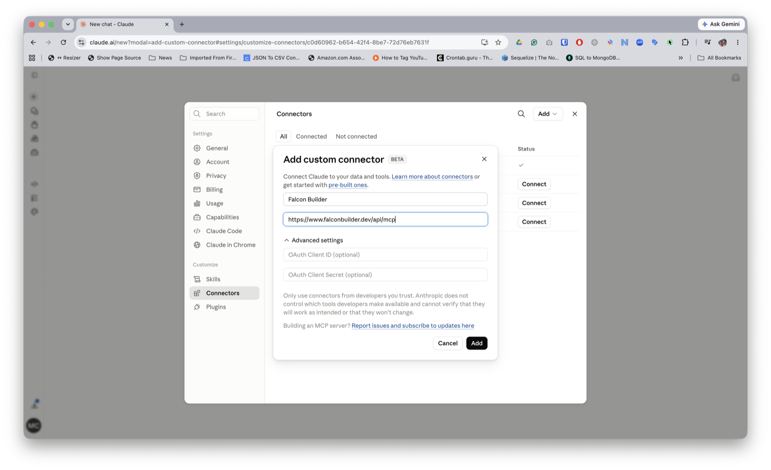The image size is (771, 470).
Task: Switch to the Connected tab
Action: click(x=311, y=136)
